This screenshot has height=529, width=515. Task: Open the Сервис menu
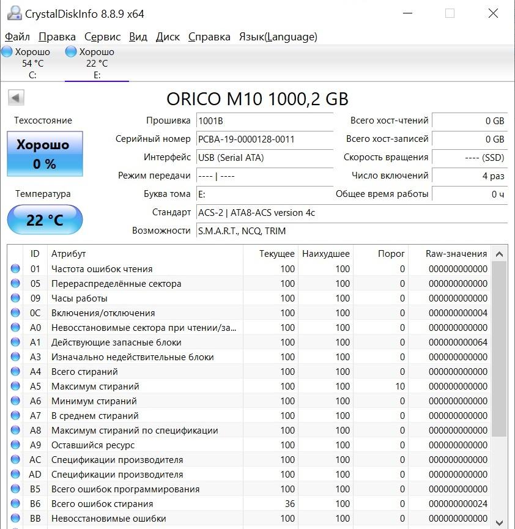click(x=102, y=37)
